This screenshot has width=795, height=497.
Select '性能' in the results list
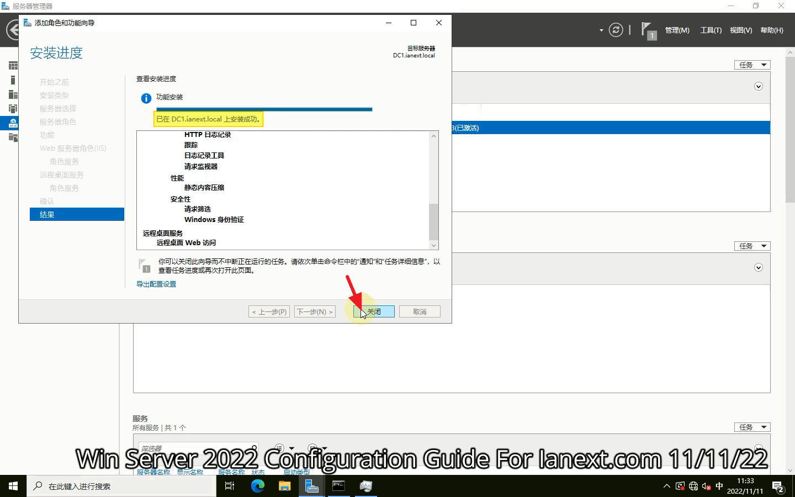click(x=177, y=178)
